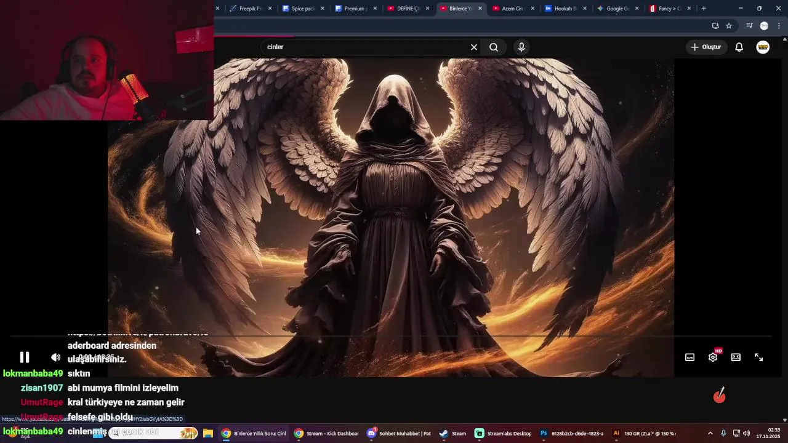Viewport: 788px width, 443px height.
Task: Switch to the Freepik browser tab
Action: 250,9
